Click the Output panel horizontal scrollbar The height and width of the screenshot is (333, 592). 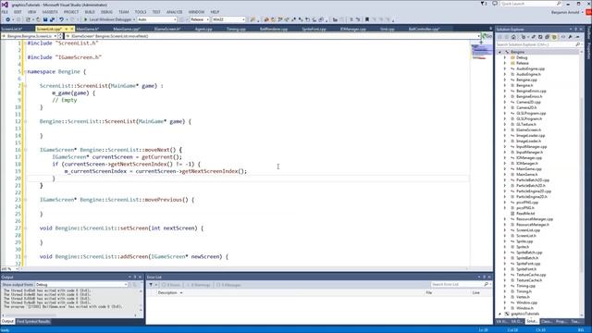point(69,315)
